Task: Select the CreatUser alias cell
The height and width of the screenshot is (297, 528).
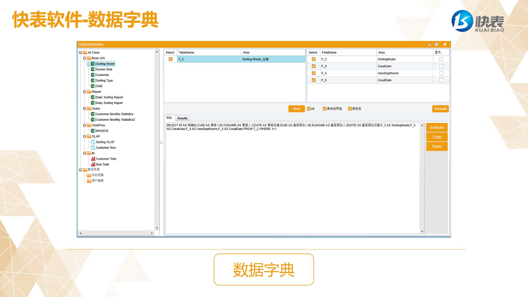Action: coord(405,66)
